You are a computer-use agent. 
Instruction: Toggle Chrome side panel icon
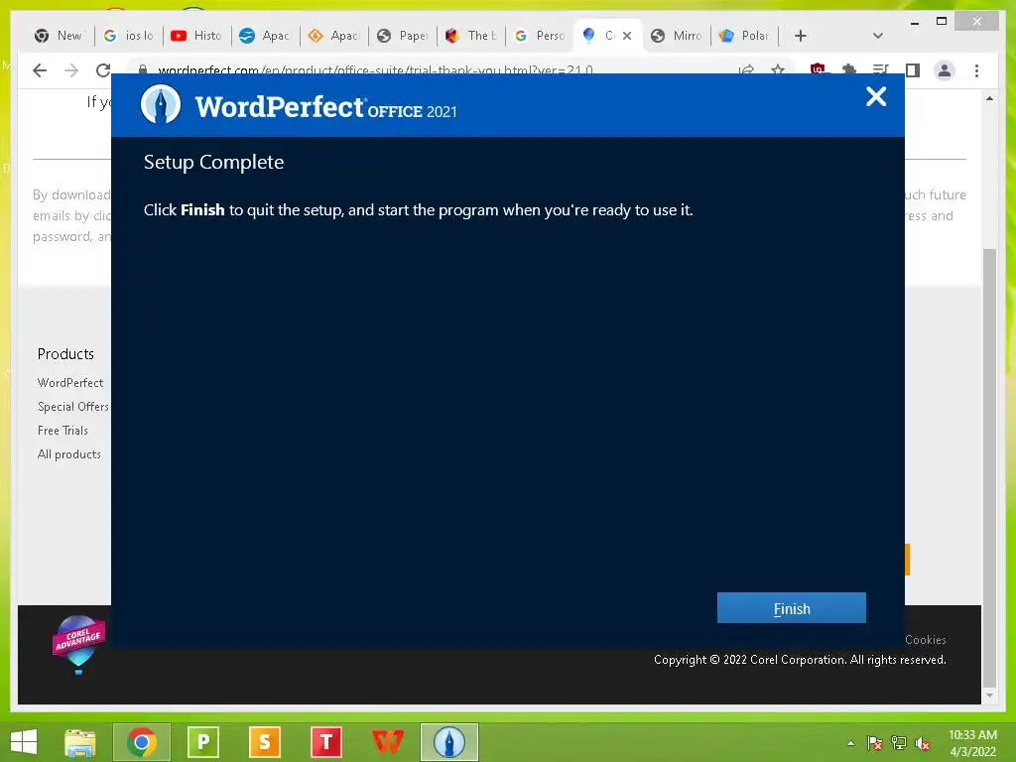(x=913, y=69)
